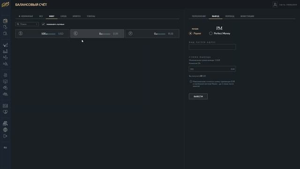Click the СУММА ВЫВОДА label
300x169 pixels.
click(x=200, y=57)
